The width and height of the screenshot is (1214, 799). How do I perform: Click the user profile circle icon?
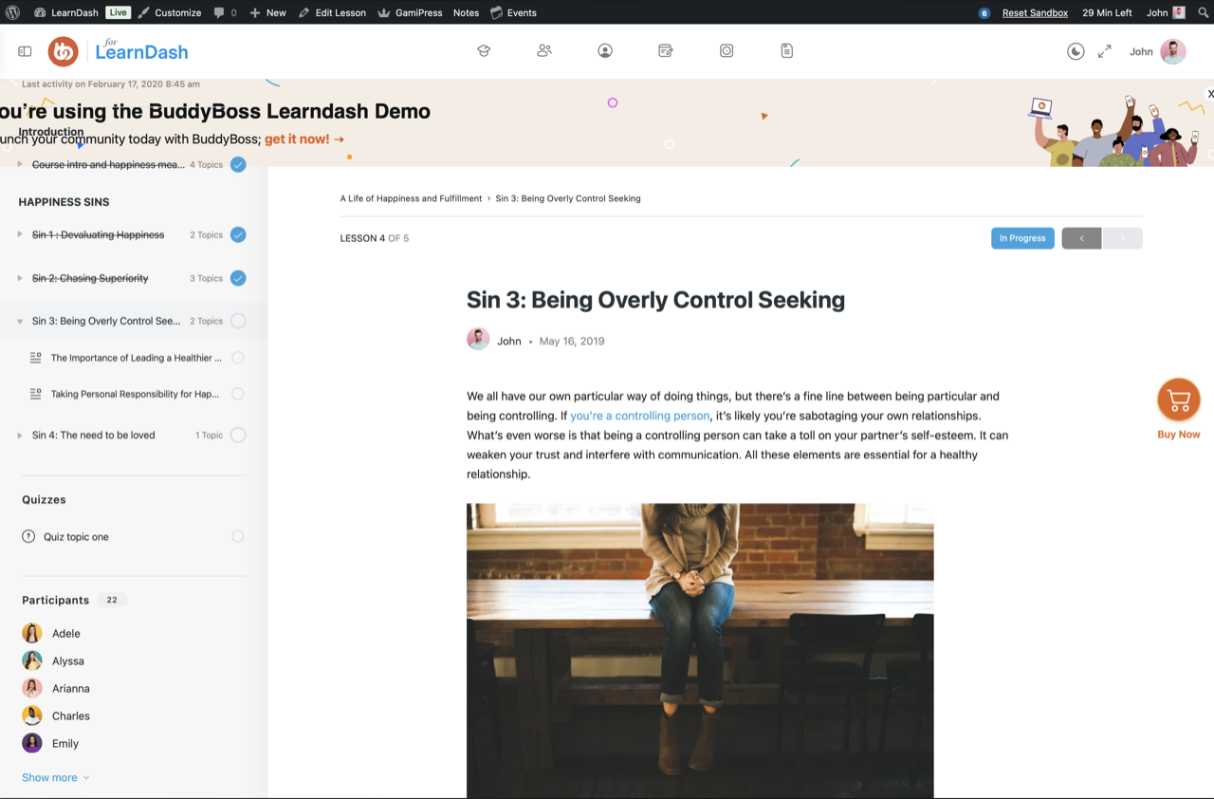pos(605,51)
